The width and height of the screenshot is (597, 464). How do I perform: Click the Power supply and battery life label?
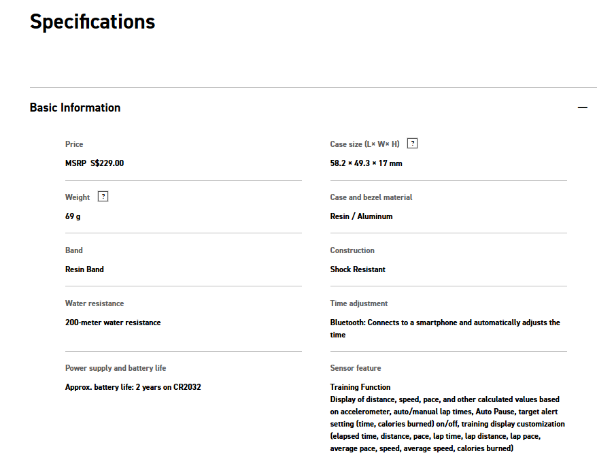[116, 368]
